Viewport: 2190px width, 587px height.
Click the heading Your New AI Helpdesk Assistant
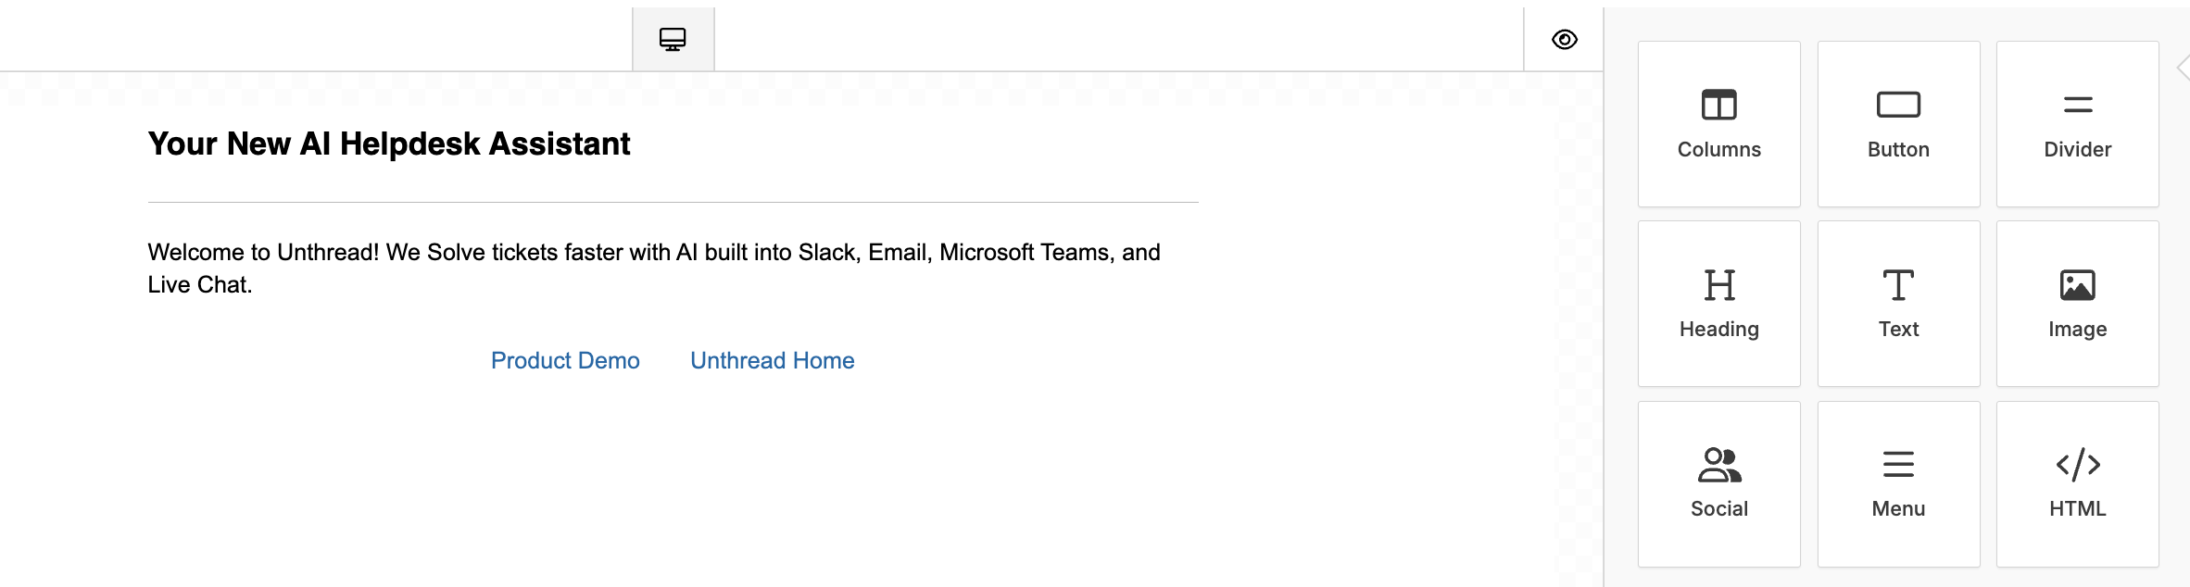(388, 144)
